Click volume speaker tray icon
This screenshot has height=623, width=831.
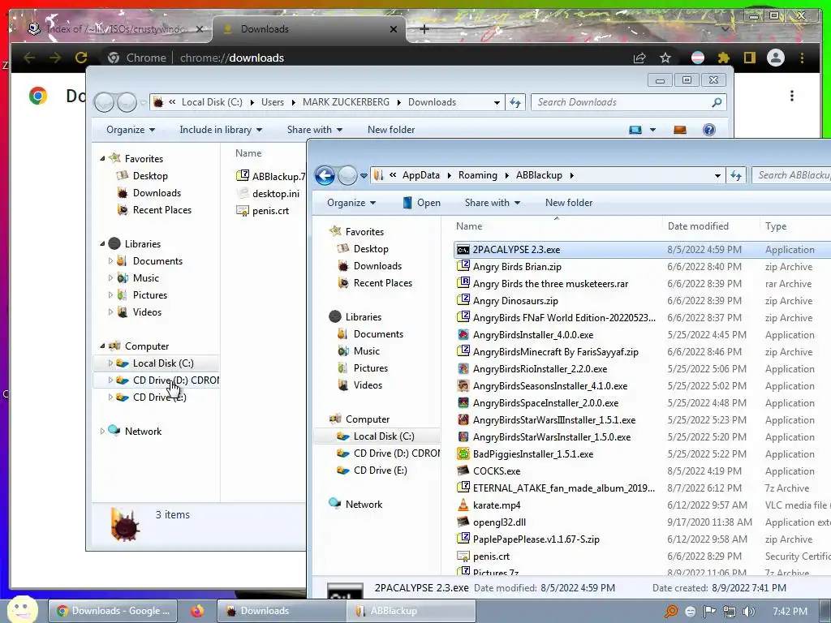pyautogui.click(x=748, y=612)
